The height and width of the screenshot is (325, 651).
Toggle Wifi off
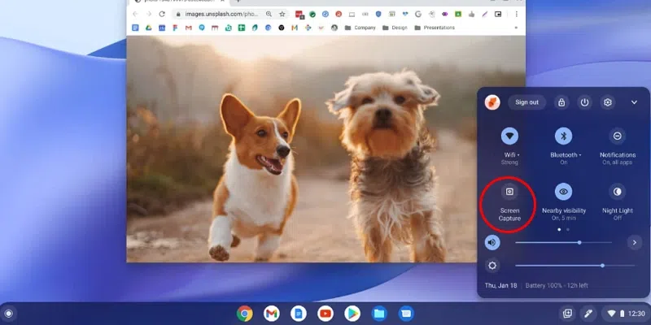click(x=509, y=136)
